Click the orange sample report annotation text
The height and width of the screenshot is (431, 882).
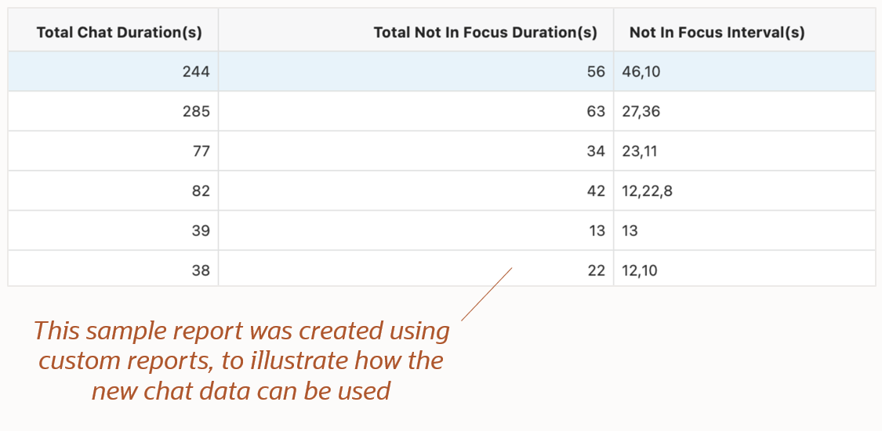(241, 360)
